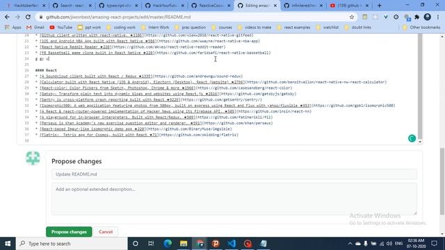Screen dimensions: 445x250
Task: Open Other bookmarks folder
Action: point(421,27)
